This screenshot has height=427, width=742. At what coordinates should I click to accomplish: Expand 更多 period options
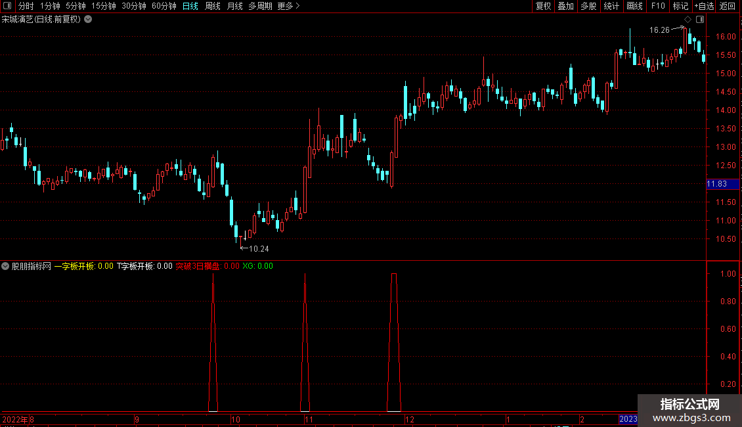[289, 6]
